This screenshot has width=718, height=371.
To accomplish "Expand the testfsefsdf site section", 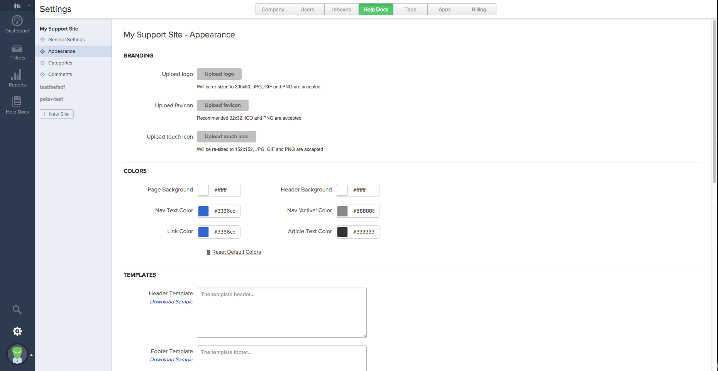I will (x=52, y=87).
